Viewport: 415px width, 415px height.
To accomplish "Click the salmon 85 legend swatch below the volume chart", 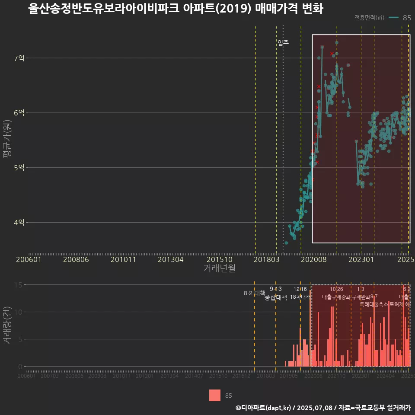I will [215, 395].
